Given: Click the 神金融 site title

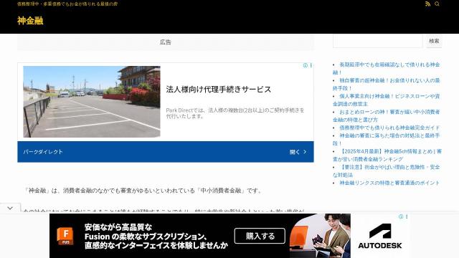Looking at the screenshot, I should point(30,21).
